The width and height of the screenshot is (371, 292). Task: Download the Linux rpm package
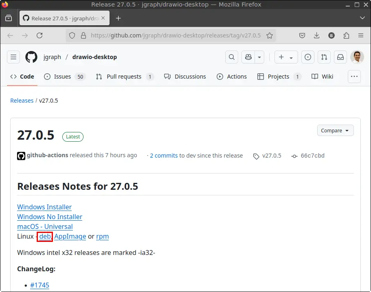(103, 236)
